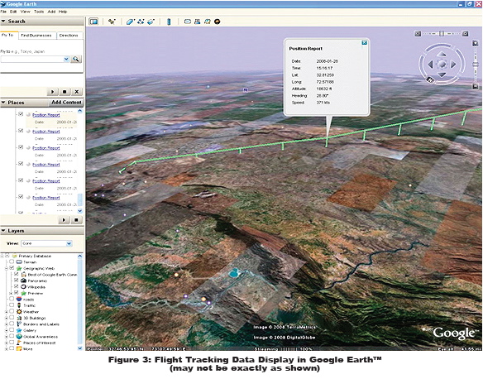
Task: Enable the 3D Buildings layer checkbox
Action: pos(12,318)
